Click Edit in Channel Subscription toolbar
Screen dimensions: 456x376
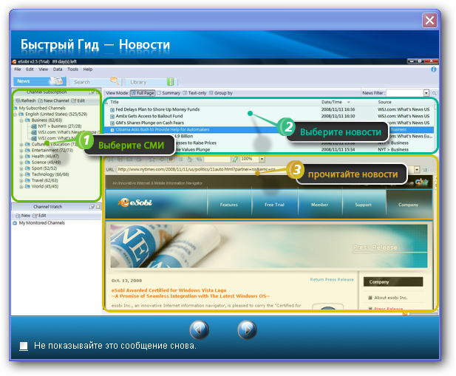(78, 100)
